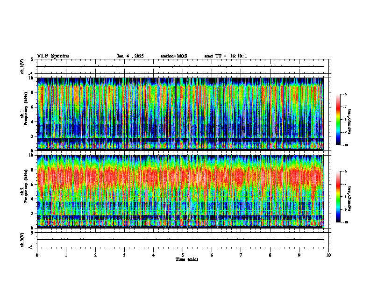Image resolution: width=370 pixels, height=286 pixels.
Task: Click the "-6" label on ch.2 colorbar
Action: coord(345,172)
